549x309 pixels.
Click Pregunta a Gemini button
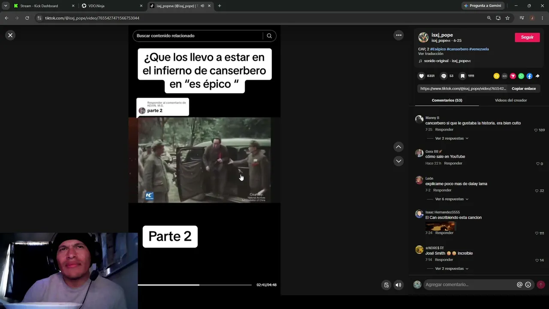[483, 6]
